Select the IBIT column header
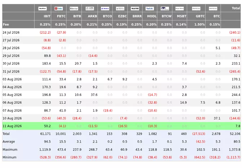This screenshot has width=245, height=168. tap(47, 16)
